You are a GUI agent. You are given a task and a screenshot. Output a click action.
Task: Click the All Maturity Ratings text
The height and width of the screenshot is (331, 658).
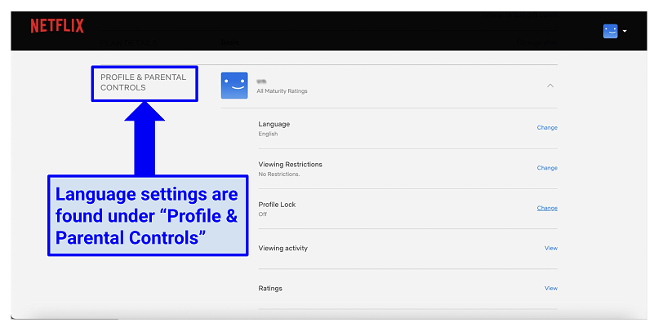coord(282,91)
